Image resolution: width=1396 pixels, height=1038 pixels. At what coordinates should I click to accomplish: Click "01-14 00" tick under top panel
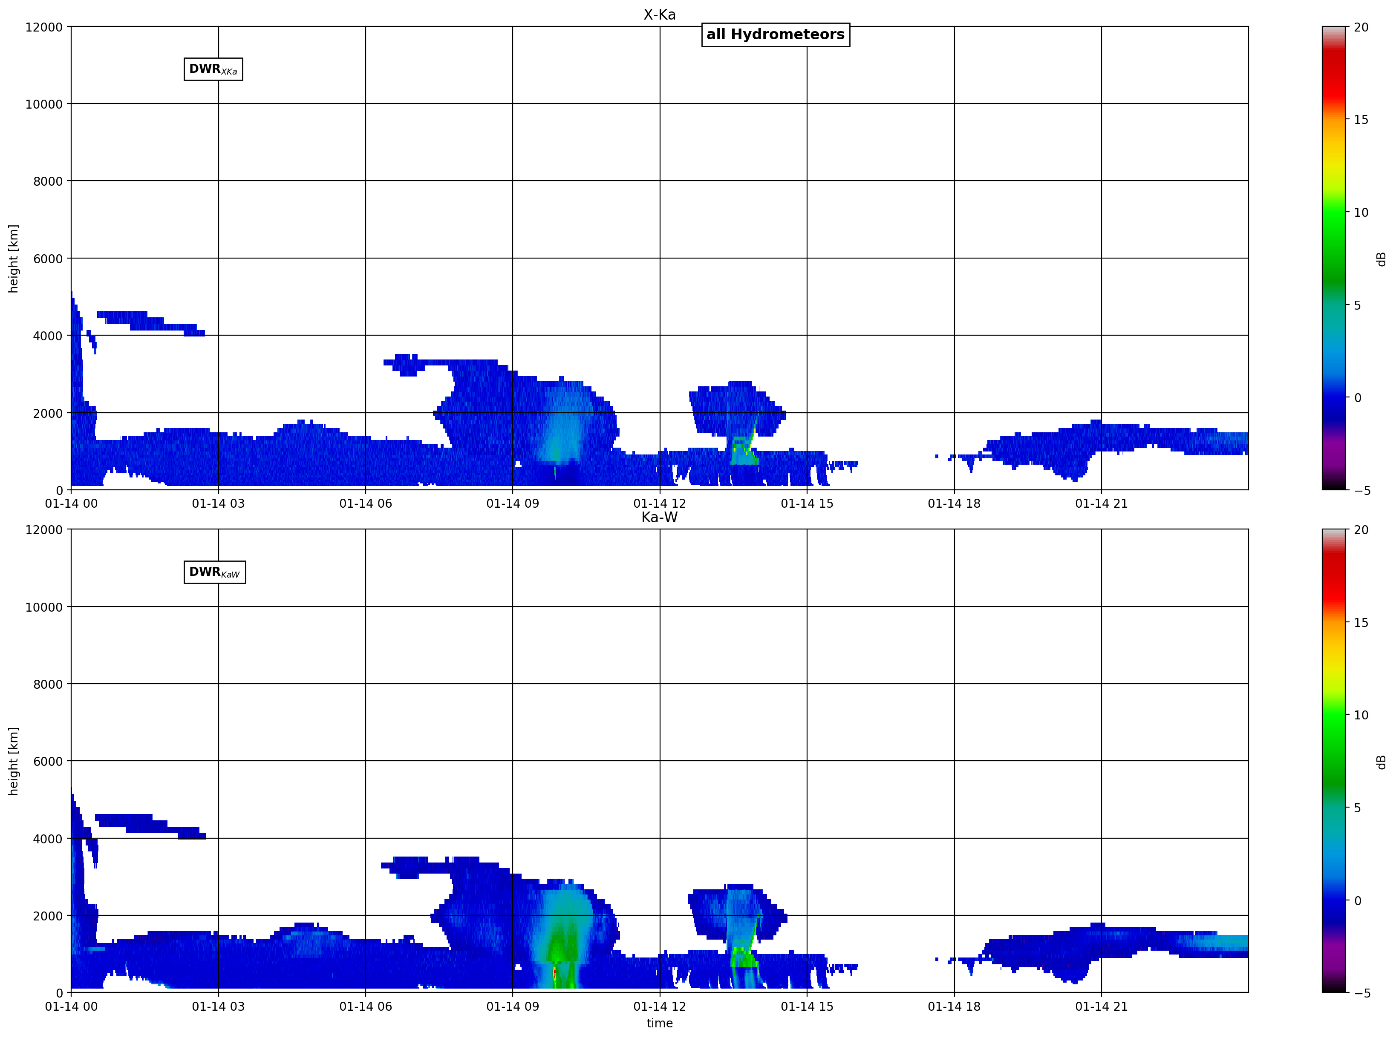click(x=71, y=503)
